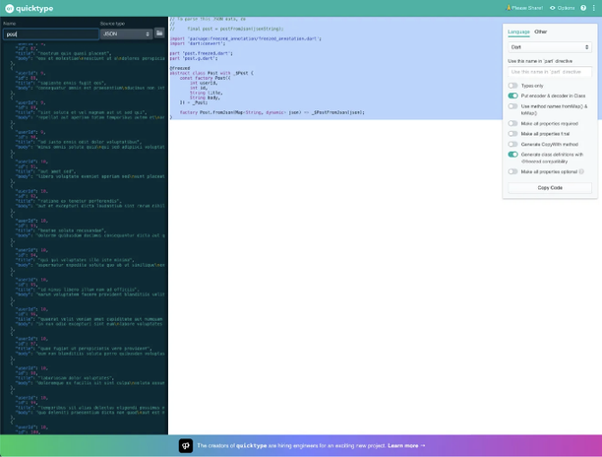The height and width of the screenshot is (457, 602).
Task: Toggle the Options panel visibility
Action: tap(562, 8)
